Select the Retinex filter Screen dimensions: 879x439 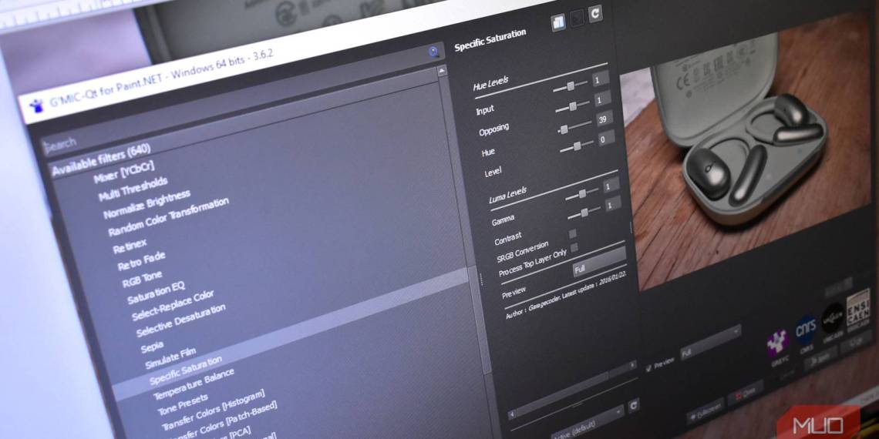click(130, 246)
